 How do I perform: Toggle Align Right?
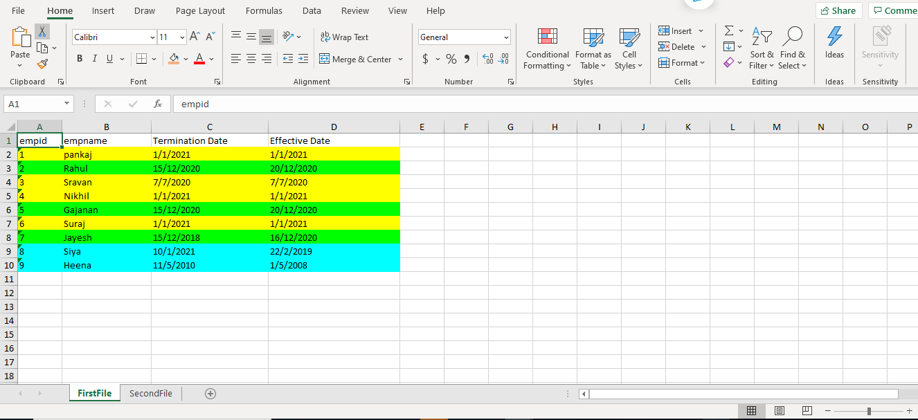click(x=267, y=59)
